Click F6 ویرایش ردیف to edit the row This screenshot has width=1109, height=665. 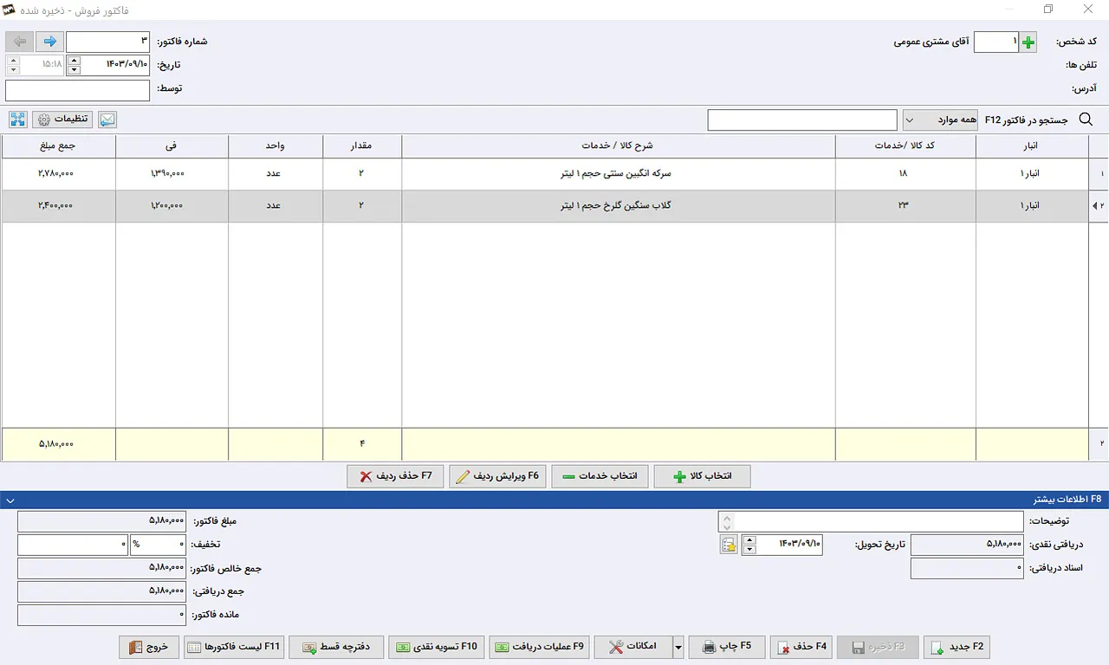(x=497, y=477)
